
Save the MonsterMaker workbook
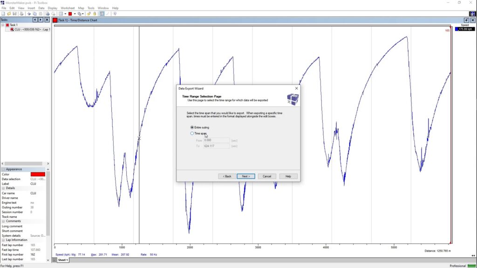pos(14,13)
